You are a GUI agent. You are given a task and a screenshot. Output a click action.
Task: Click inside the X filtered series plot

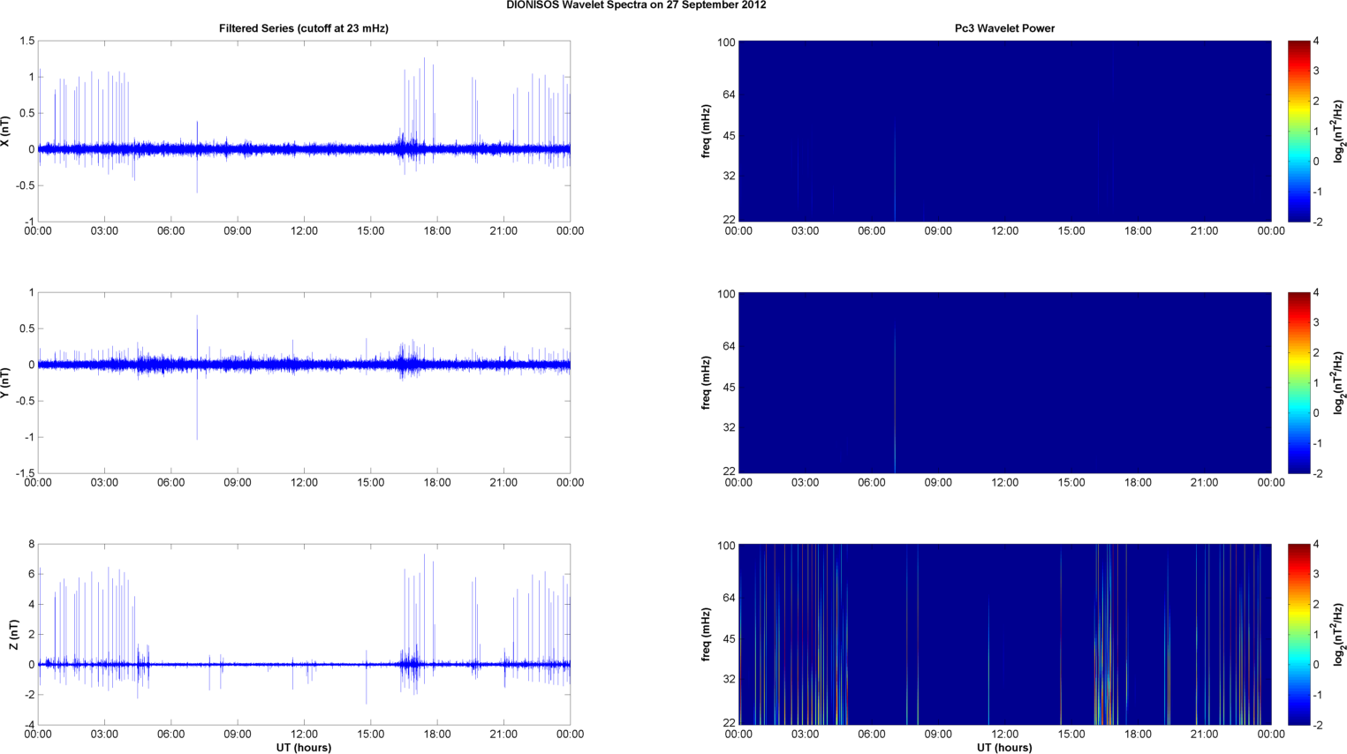(304, 132)
